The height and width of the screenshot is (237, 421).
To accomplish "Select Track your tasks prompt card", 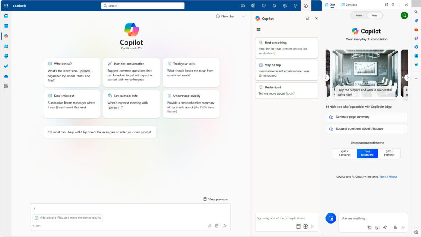I will 191,72.
